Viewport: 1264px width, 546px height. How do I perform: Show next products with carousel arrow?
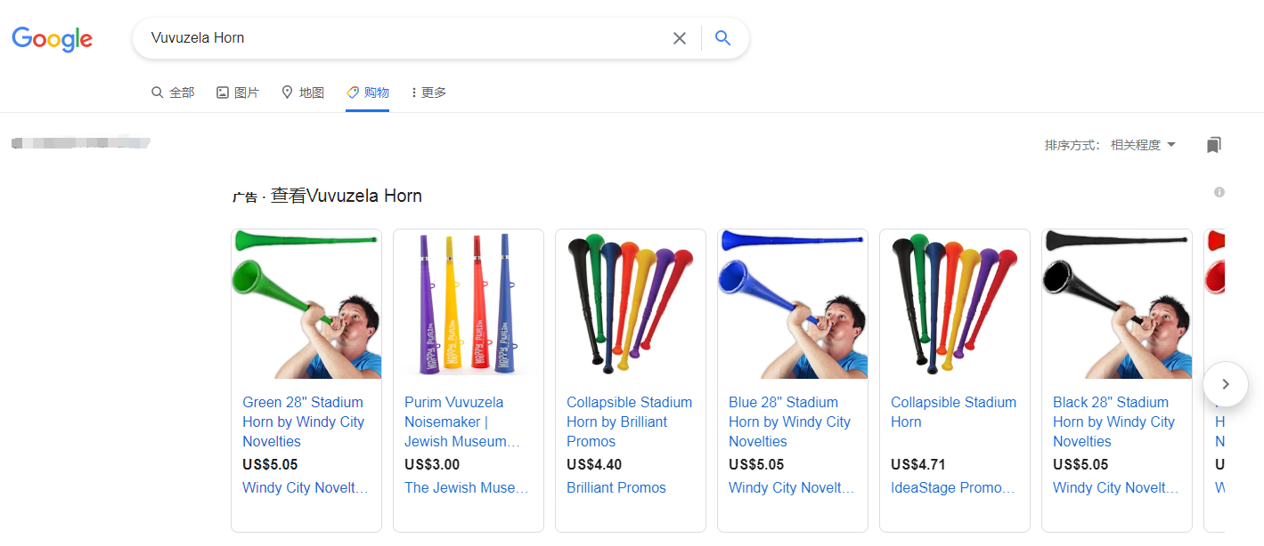tap(1225, 384)
